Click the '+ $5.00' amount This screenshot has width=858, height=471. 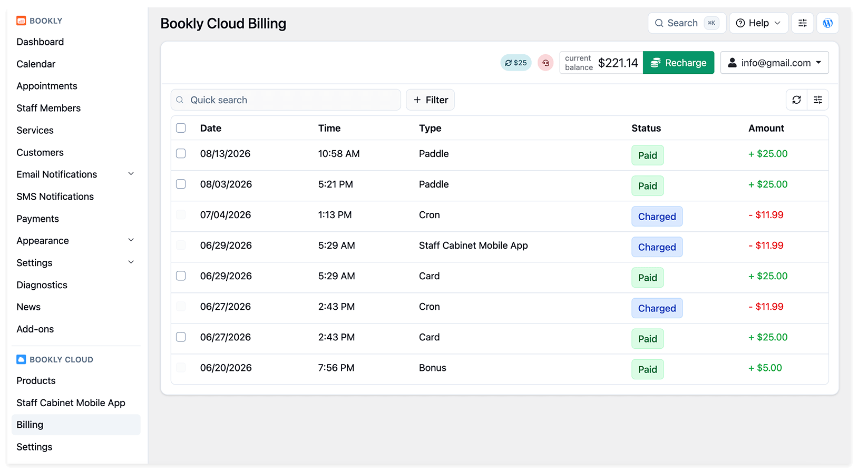765,368
